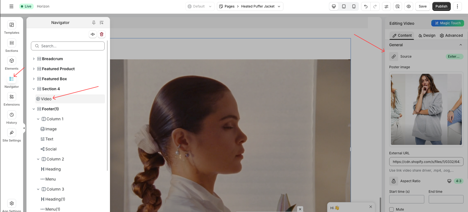The height and width of the screenshot is (212, 468).
Task: Switch to the Content tab
Action: click(402, 35)
